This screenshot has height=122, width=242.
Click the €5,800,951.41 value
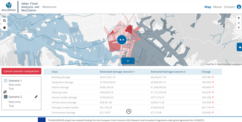pos(159,82)
